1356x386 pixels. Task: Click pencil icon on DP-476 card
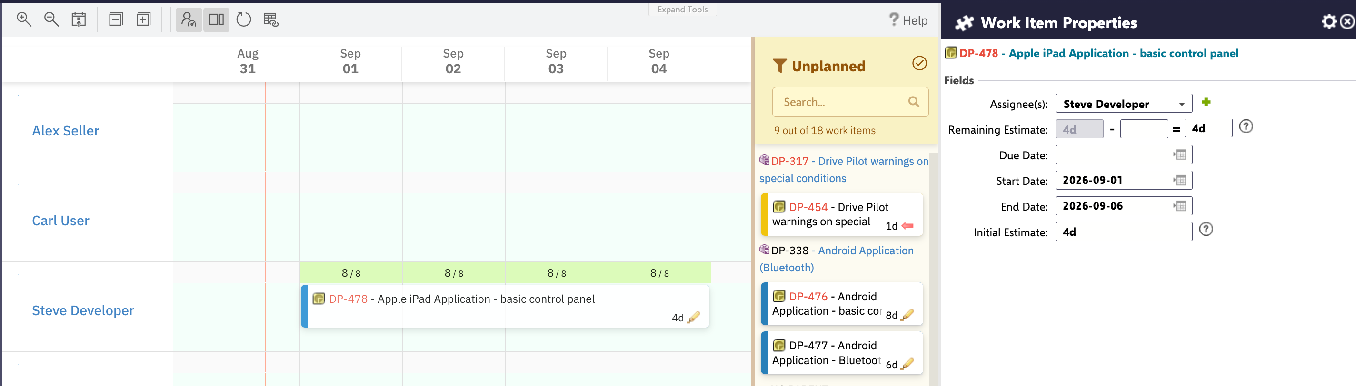coord(907,315)
